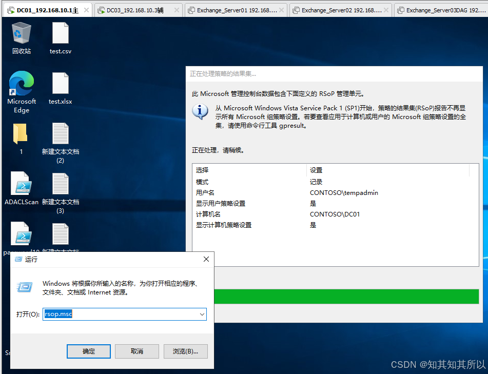Viewport: 488px width, 374px height.
Task: Click the 设置 column header
Action: pyautogui.click(x=388, y=170)
